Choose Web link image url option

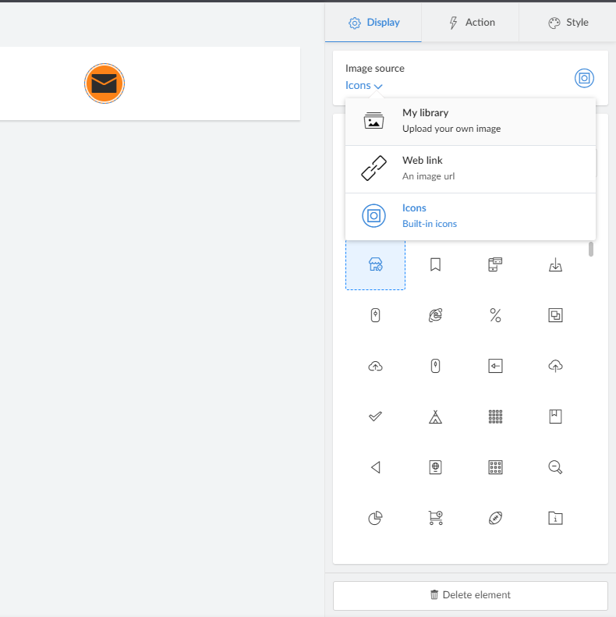[x=470, y=168]
